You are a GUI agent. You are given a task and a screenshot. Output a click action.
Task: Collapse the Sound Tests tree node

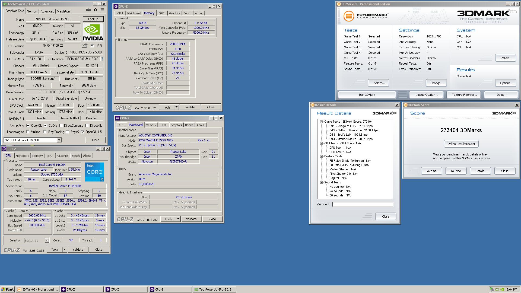point(321,182)
